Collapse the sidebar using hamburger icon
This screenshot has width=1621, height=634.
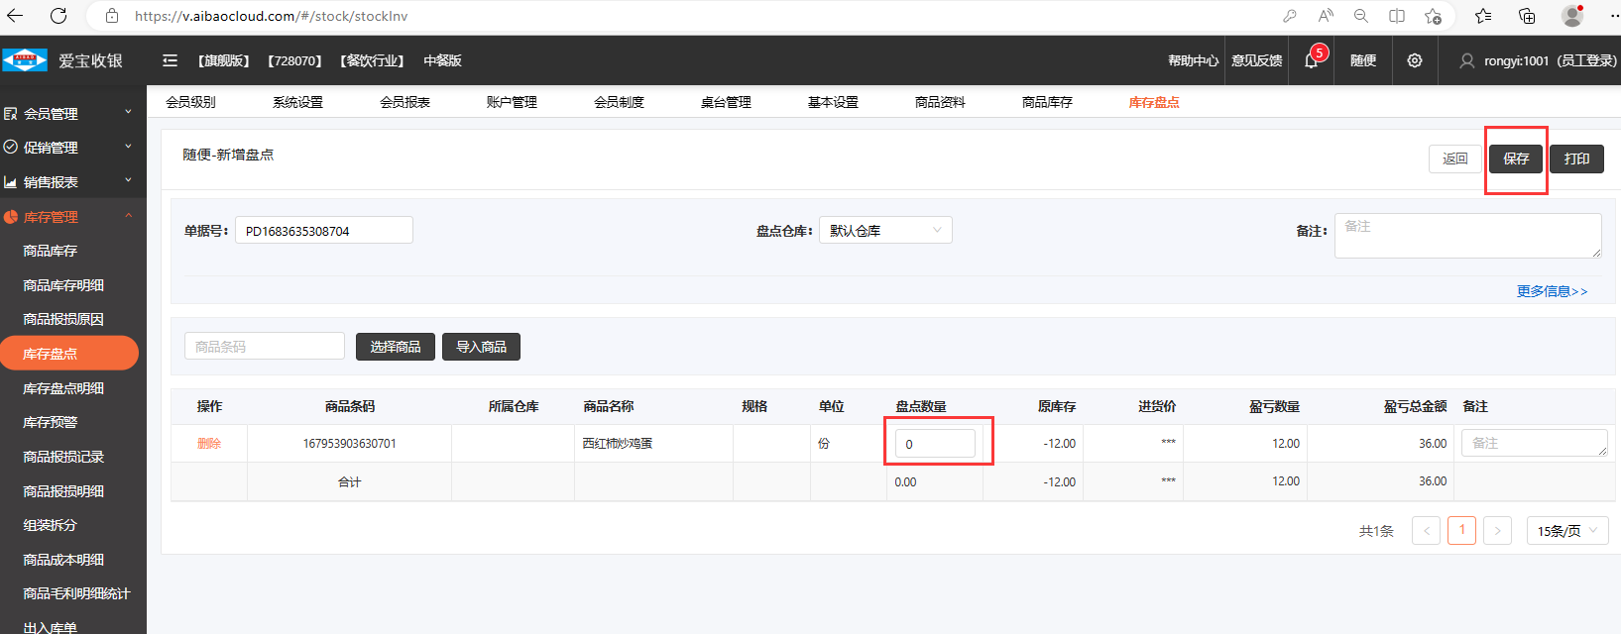(x=171, y=60)
